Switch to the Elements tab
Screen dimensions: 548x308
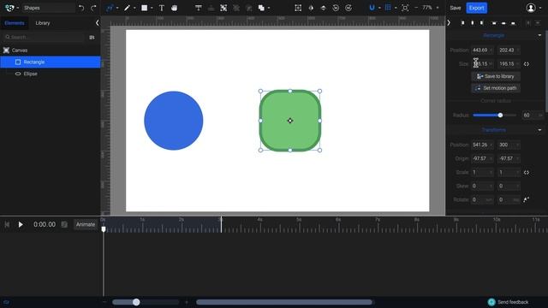[x=15, y=23]
